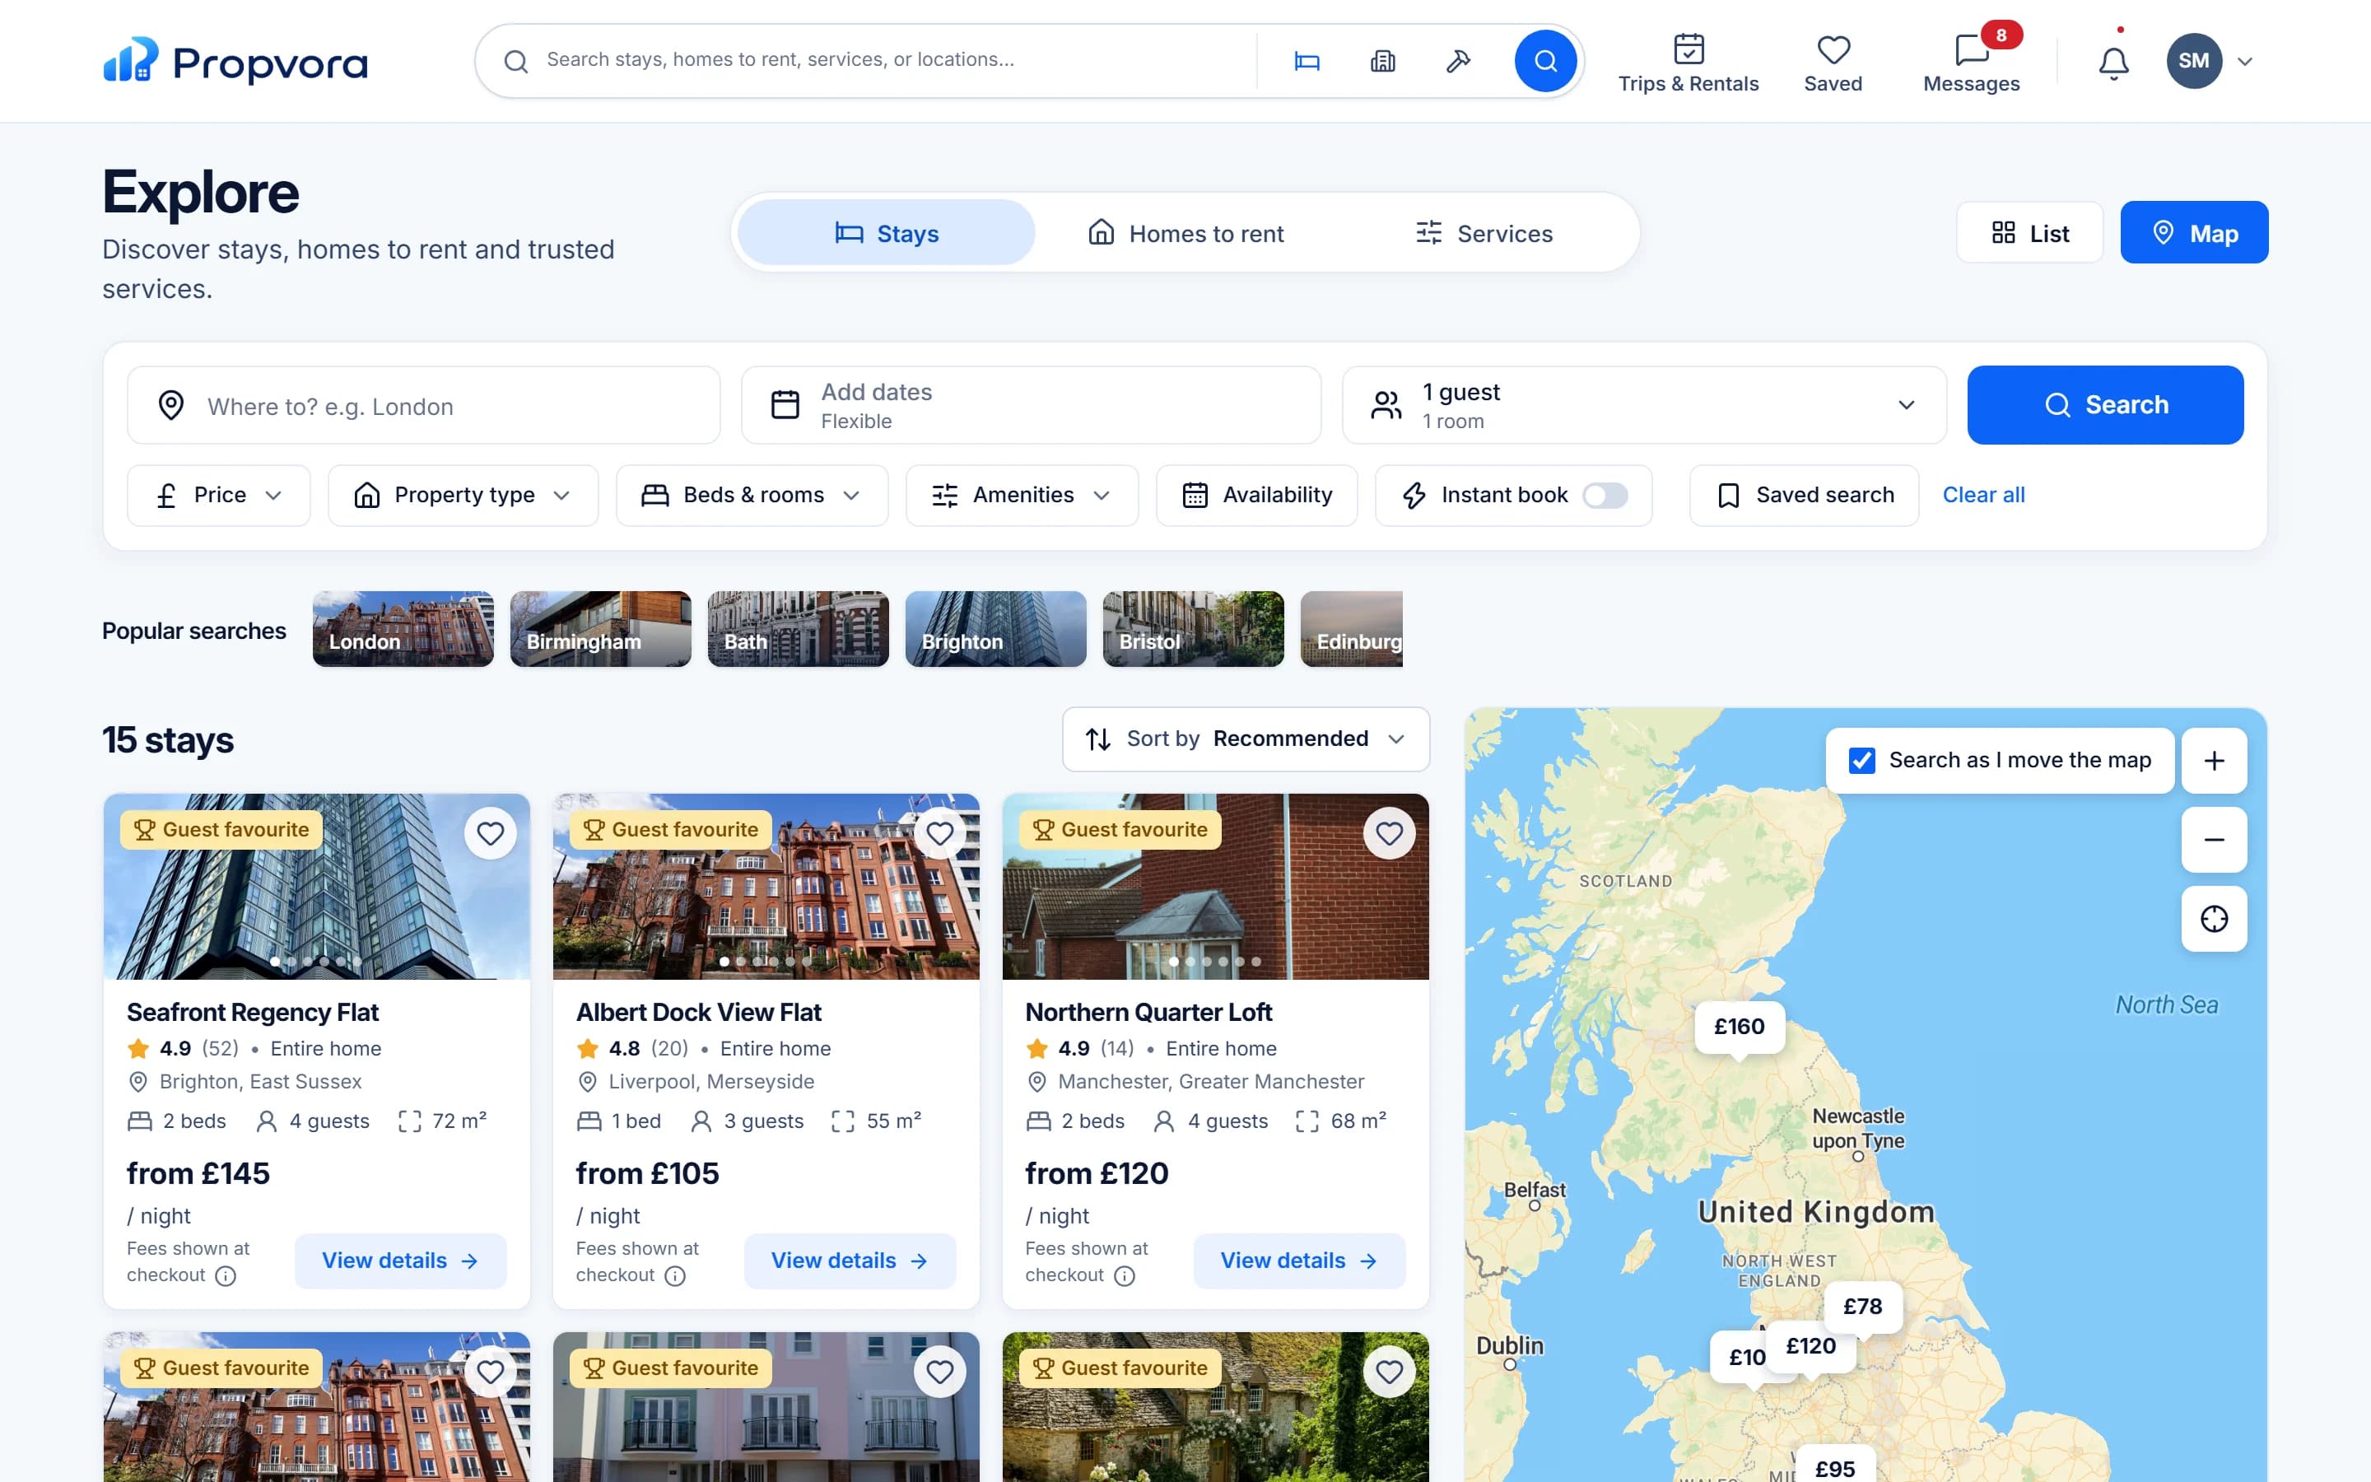Switch to List view
The width and height of the screenshot is (2371, 1482).
2030,232
